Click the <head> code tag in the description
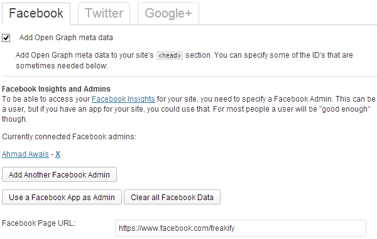 (170, 55)
